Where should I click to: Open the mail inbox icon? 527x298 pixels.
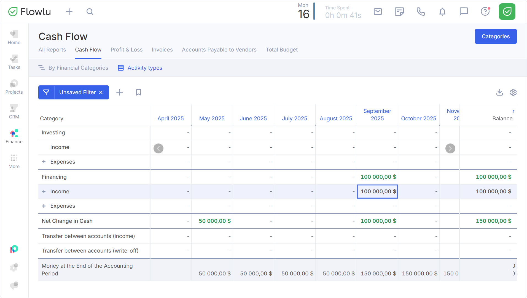click(378, 12)
